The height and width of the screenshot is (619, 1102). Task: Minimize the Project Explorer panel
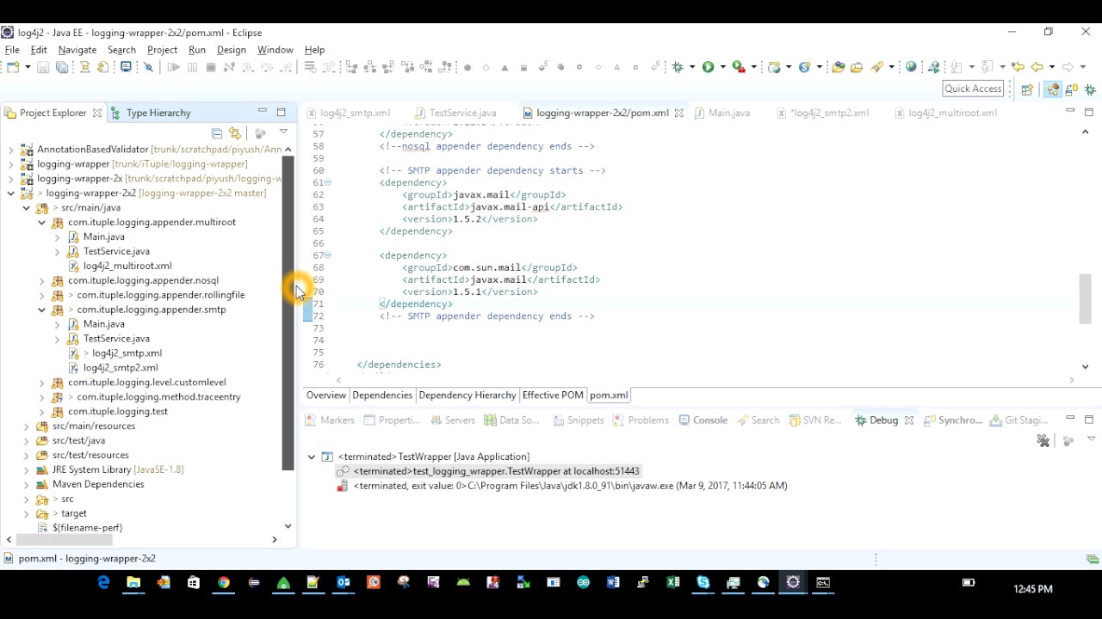tap(262, 111)
